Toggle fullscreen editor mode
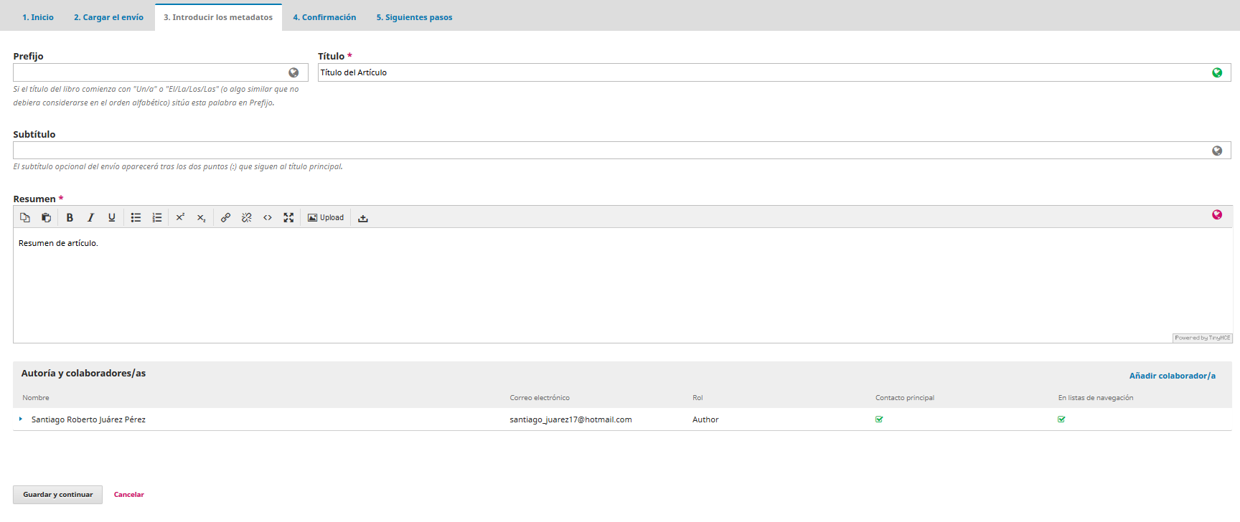1240x522 pixels. [x=288, y=218]
